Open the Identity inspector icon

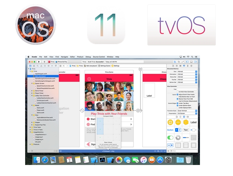180,66
